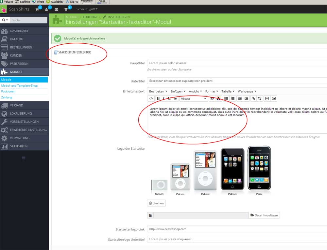The image size is (327, 250).
Task: Open the Absatz paragraph format dropdown
Action: coord(193,98)
